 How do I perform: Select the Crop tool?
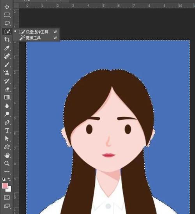(x=7, y=40)
